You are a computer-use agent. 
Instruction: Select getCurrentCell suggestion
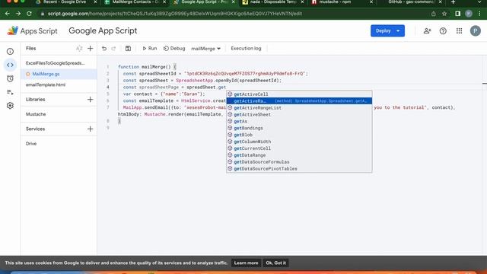[299, 148]
